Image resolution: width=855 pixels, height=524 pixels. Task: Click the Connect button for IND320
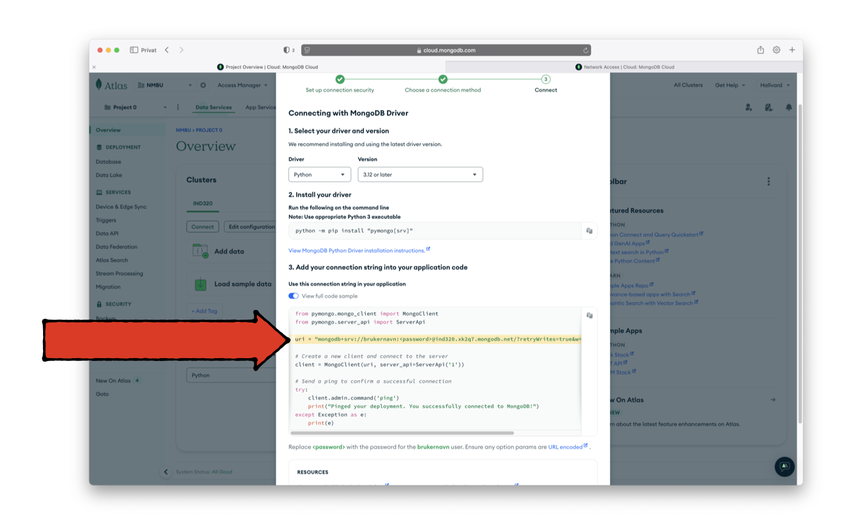click(203, 227)
